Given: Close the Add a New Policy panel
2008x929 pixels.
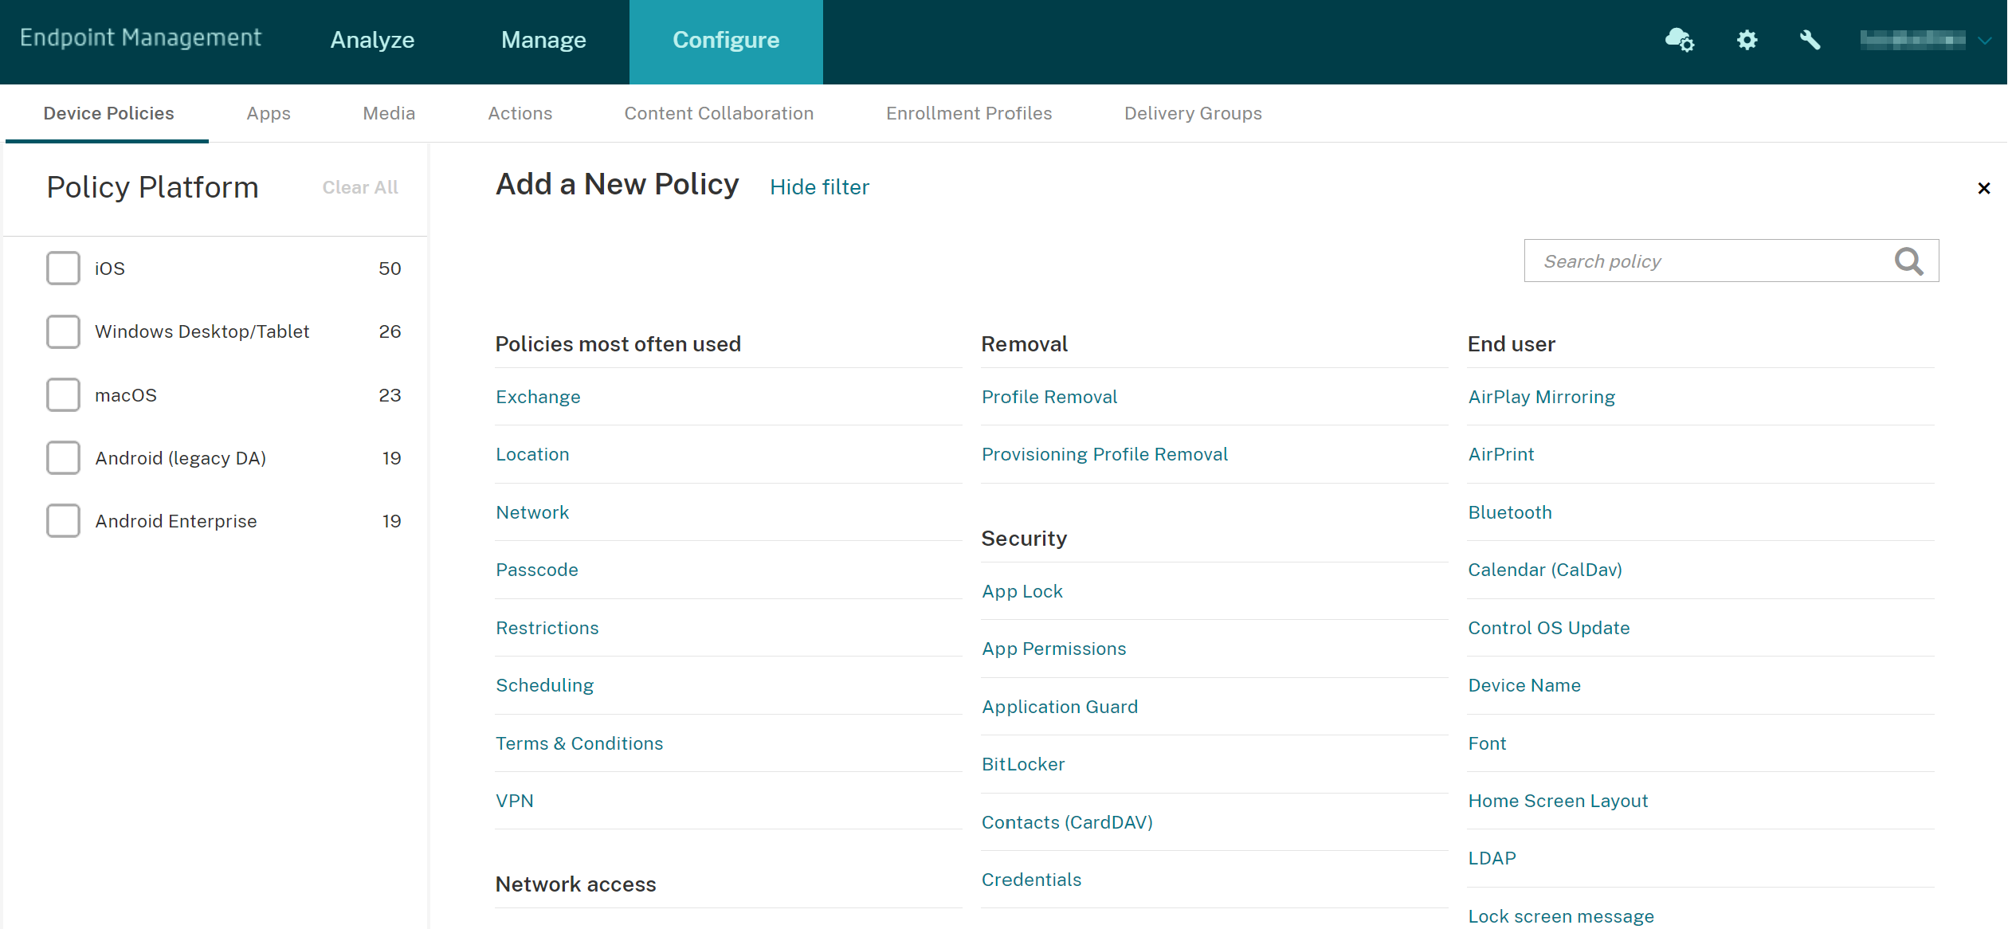Looking at the screenshot, I should point(1983,188).
